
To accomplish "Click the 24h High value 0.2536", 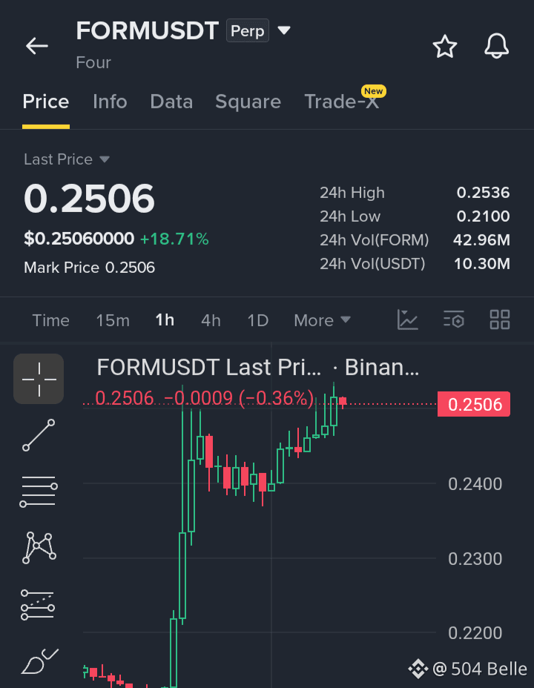I will [x=483, y=193].
